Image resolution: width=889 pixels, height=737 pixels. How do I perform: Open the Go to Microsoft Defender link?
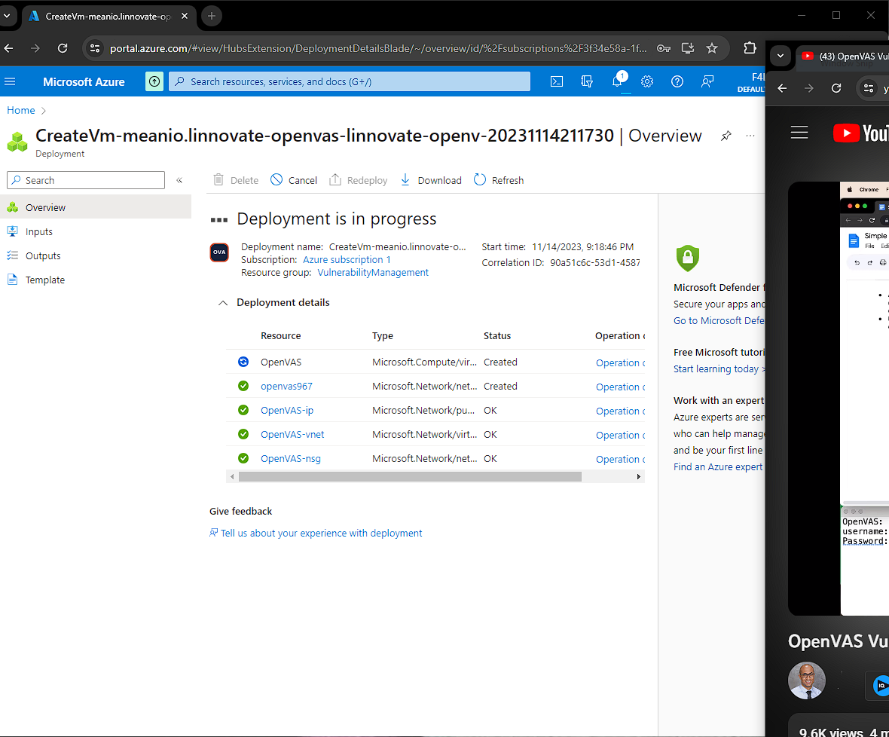(x=719, y=321)
